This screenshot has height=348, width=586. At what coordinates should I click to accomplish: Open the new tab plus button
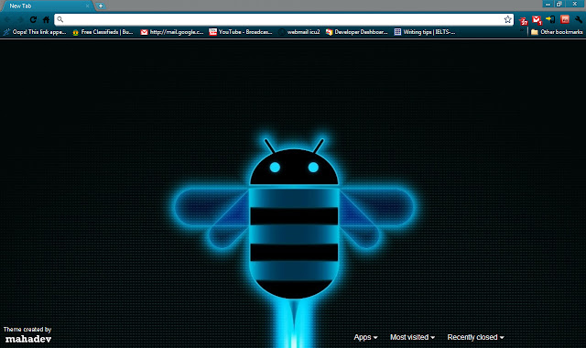point(101,6)
